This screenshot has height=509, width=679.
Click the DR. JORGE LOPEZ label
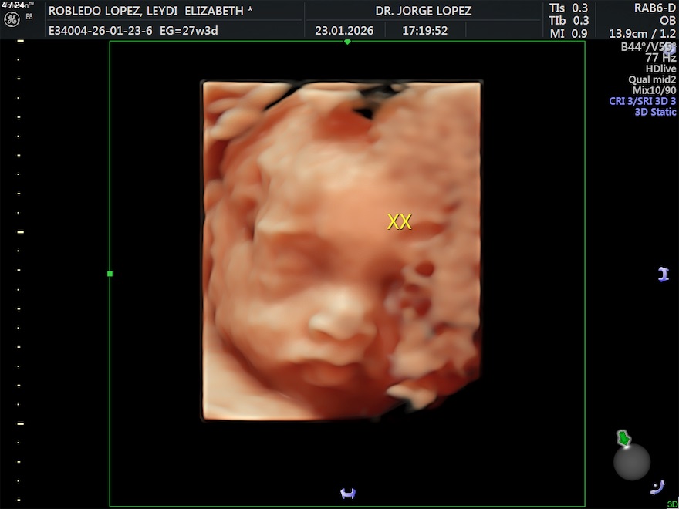click(423, 12)
